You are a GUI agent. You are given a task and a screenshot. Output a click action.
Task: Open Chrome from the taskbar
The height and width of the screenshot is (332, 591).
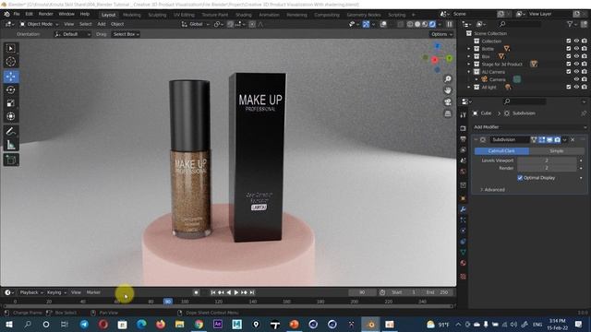(x=199, y=324)
